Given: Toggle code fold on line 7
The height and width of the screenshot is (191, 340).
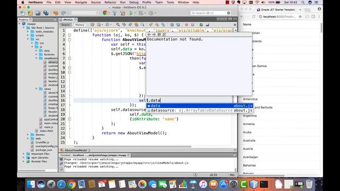Looking at the screenshot, I should click(70, 58).
